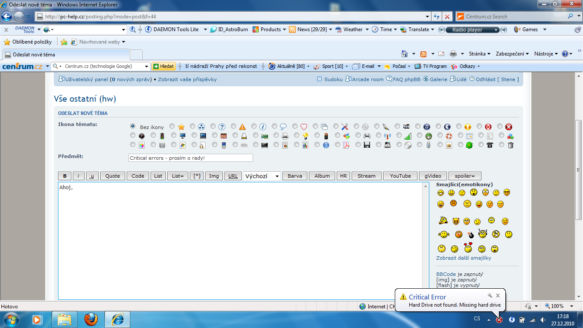Click the wrench icon on Critical Error balloon
583x328 pixels.
[x=490, y=296]
